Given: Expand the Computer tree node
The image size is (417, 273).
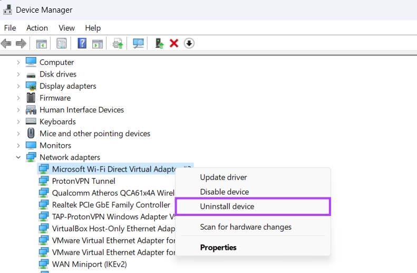Looking at the screenshot, I should pos(18,62).
